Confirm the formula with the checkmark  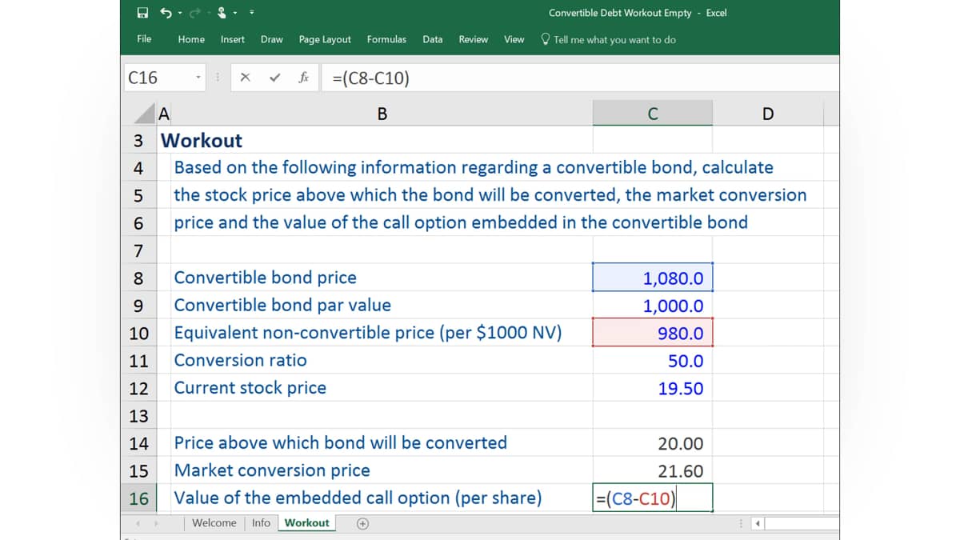click(274, 78)
